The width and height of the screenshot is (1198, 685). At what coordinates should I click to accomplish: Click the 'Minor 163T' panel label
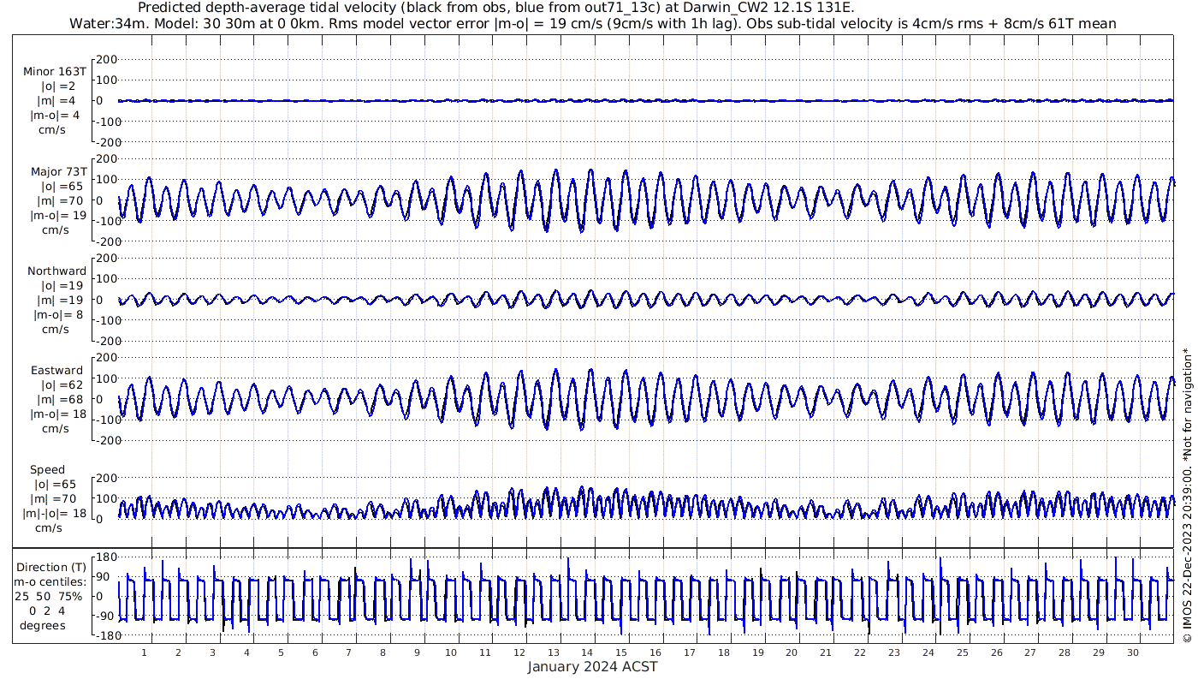(x=55, y=71)
